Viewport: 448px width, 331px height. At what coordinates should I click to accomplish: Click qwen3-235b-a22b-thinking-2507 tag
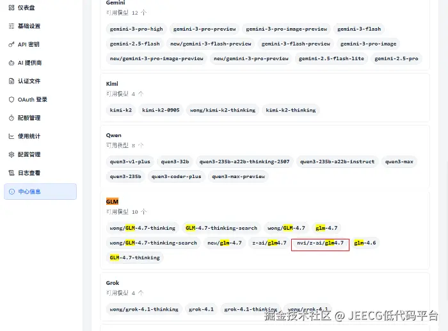[x=244, y=161]
